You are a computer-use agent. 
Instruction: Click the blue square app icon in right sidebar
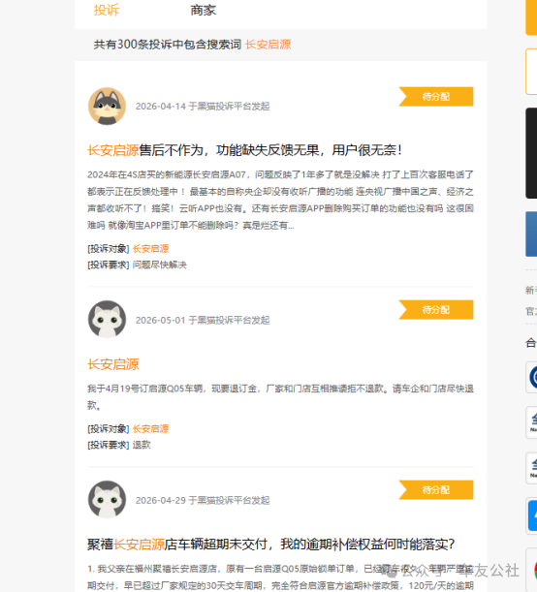tap(532, 515)
